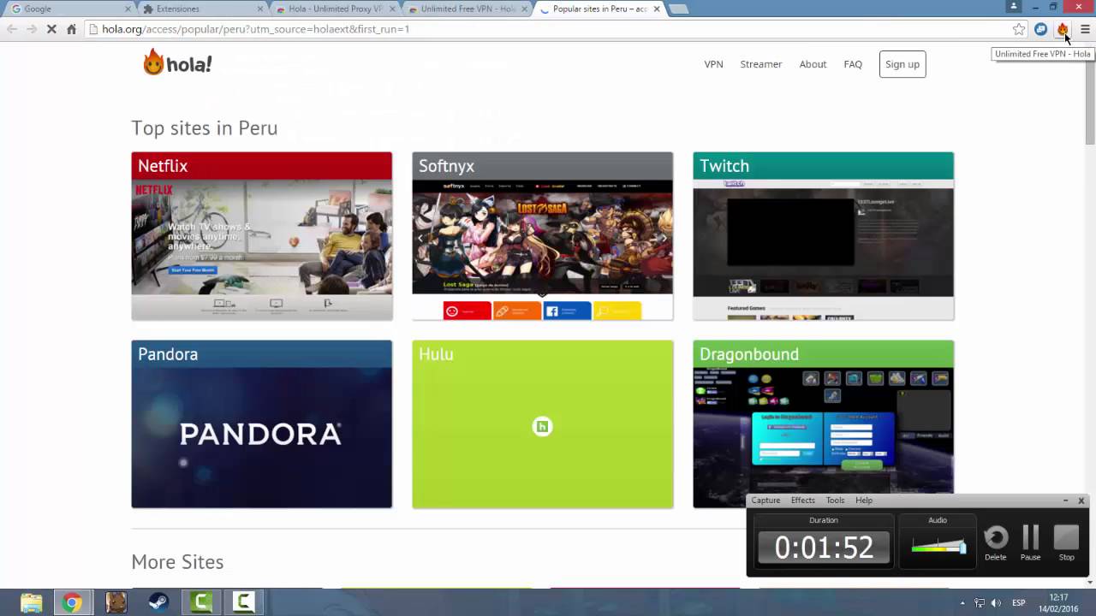Go back to previous page
The height and width of the screenshot is (616, 1096).
point(12,29)
